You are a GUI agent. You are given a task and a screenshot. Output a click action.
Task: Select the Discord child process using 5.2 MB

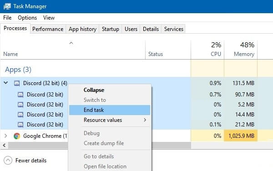click(x=45, y=105)
